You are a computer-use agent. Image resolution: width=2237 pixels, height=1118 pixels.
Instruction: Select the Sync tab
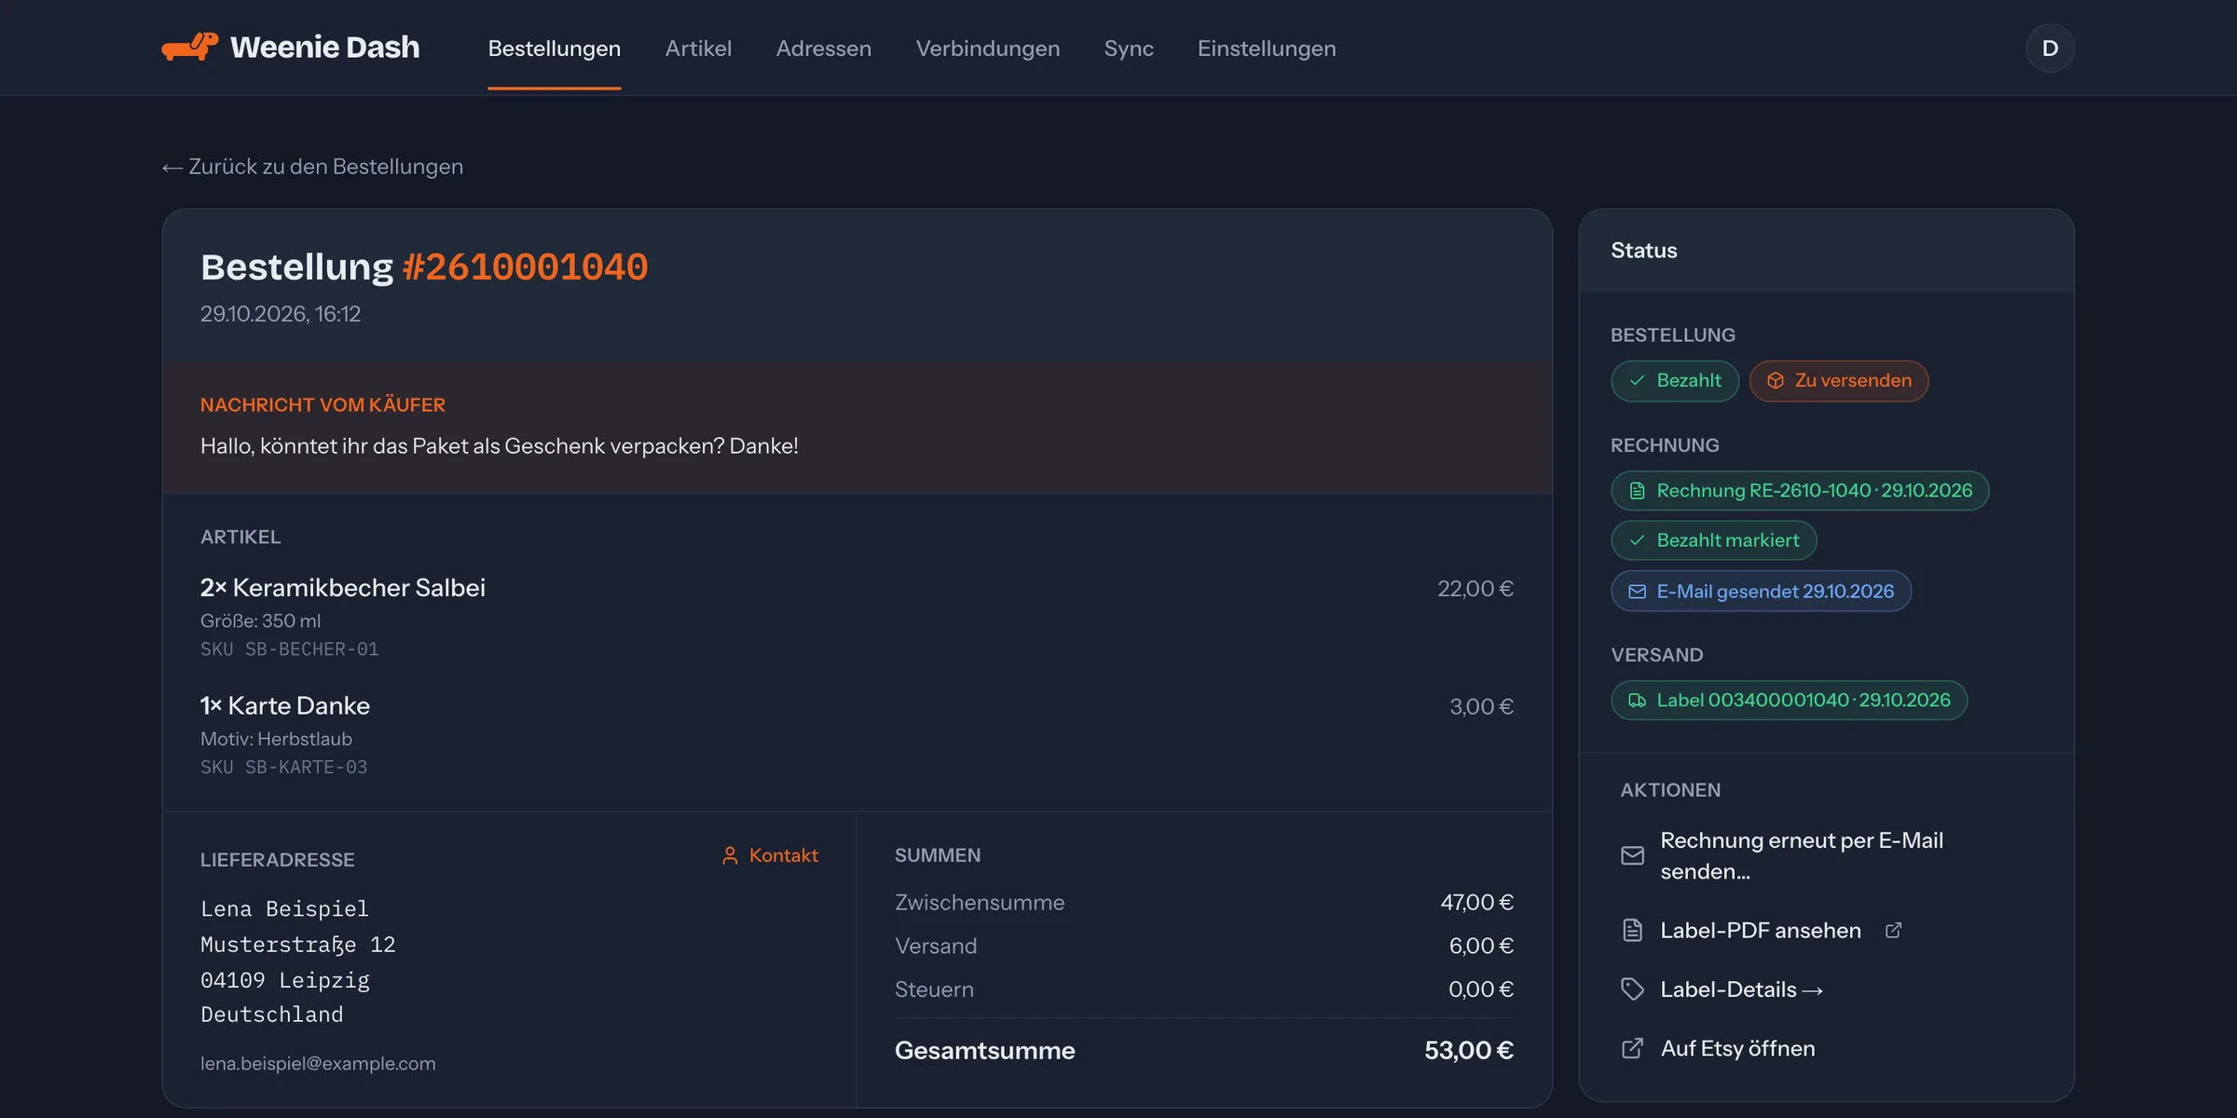pyautogui.click(x=1129, y=48)
